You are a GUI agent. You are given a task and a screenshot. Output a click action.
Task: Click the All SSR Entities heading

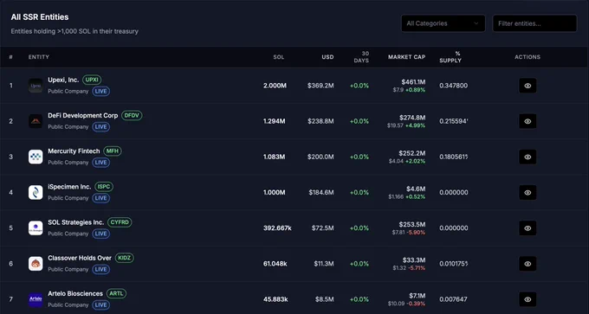pos(40,17)
